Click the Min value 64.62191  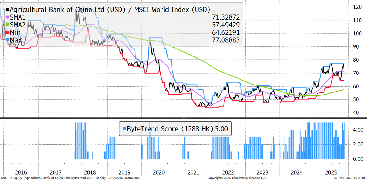226,33
